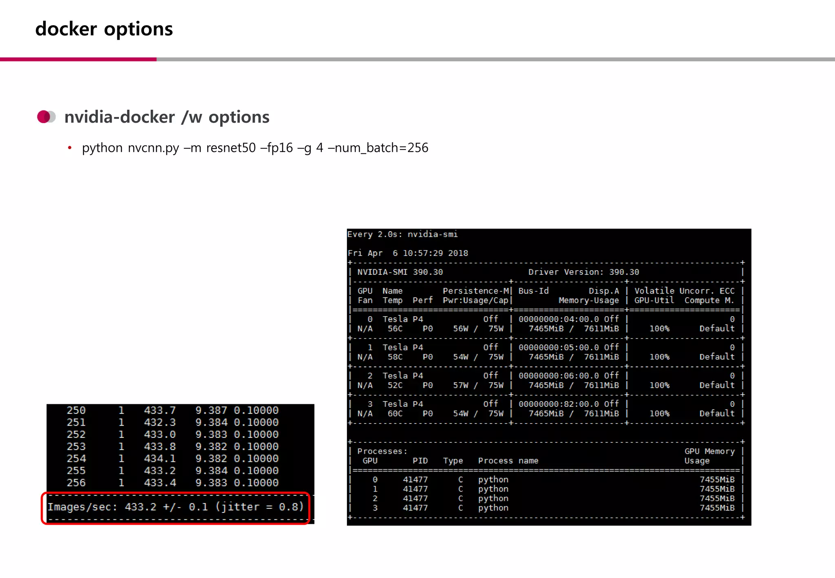Click the 56C temperature of GPU 0

pos(395,329)
